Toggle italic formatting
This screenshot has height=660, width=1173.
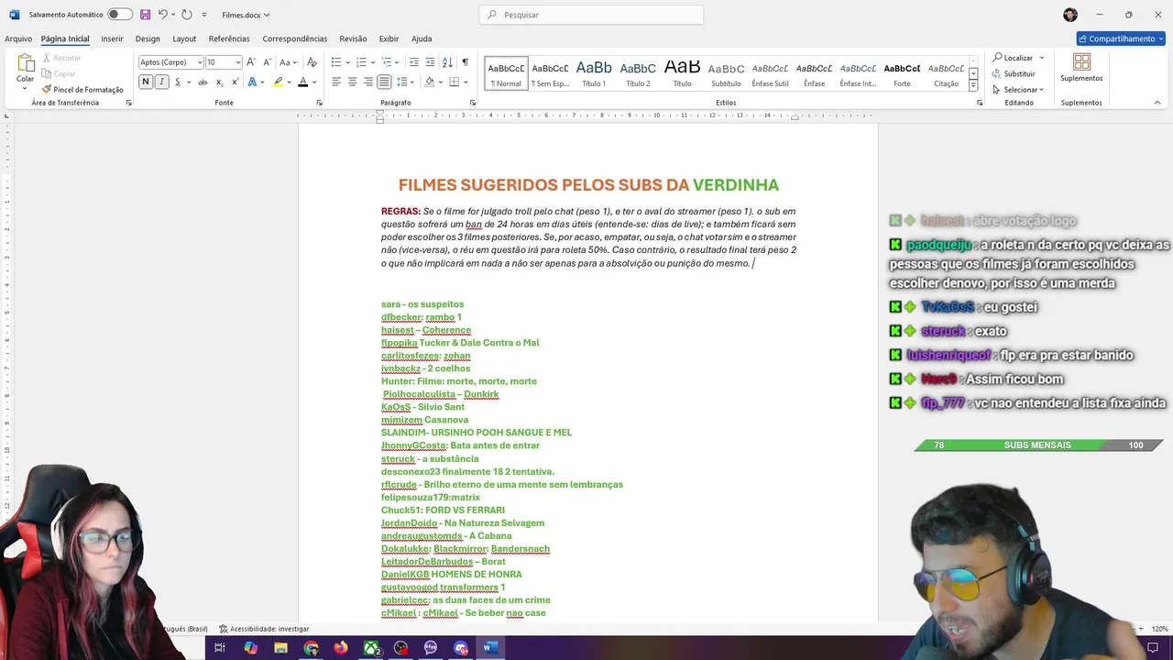(x=161, y=82)
